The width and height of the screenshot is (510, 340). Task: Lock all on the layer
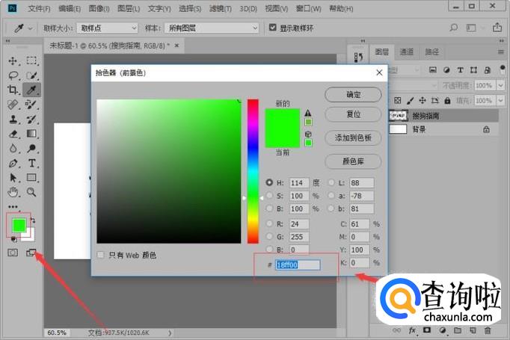pos(447,100)
